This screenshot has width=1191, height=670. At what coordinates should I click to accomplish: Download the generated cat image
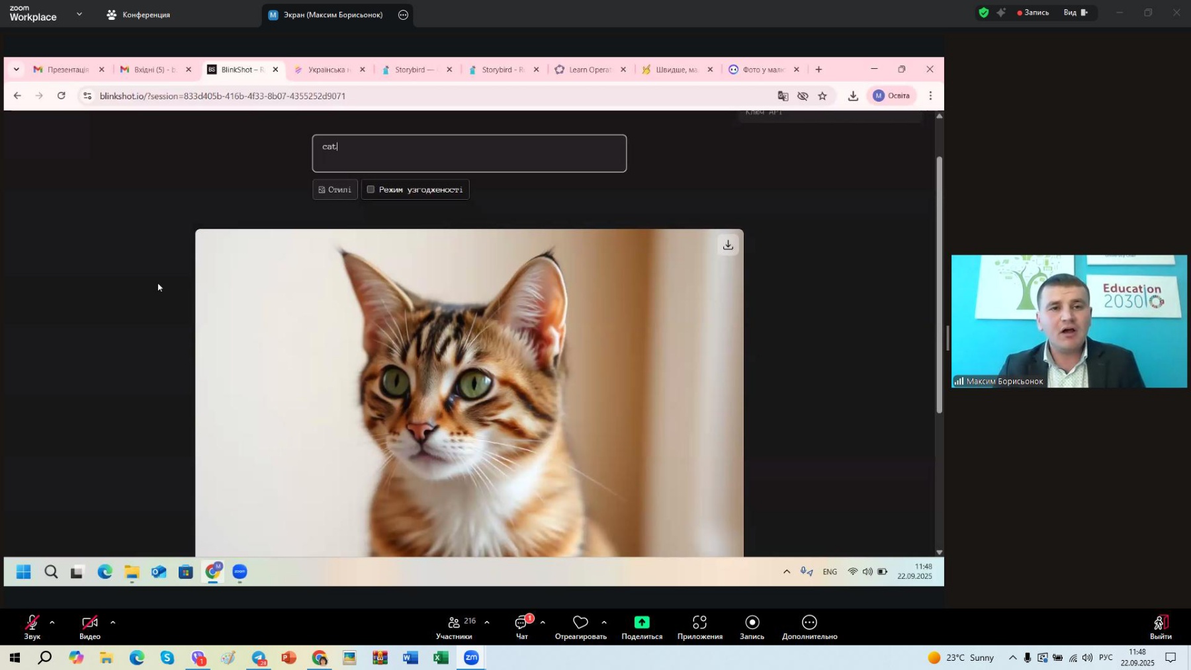click(x=728, y=245)
